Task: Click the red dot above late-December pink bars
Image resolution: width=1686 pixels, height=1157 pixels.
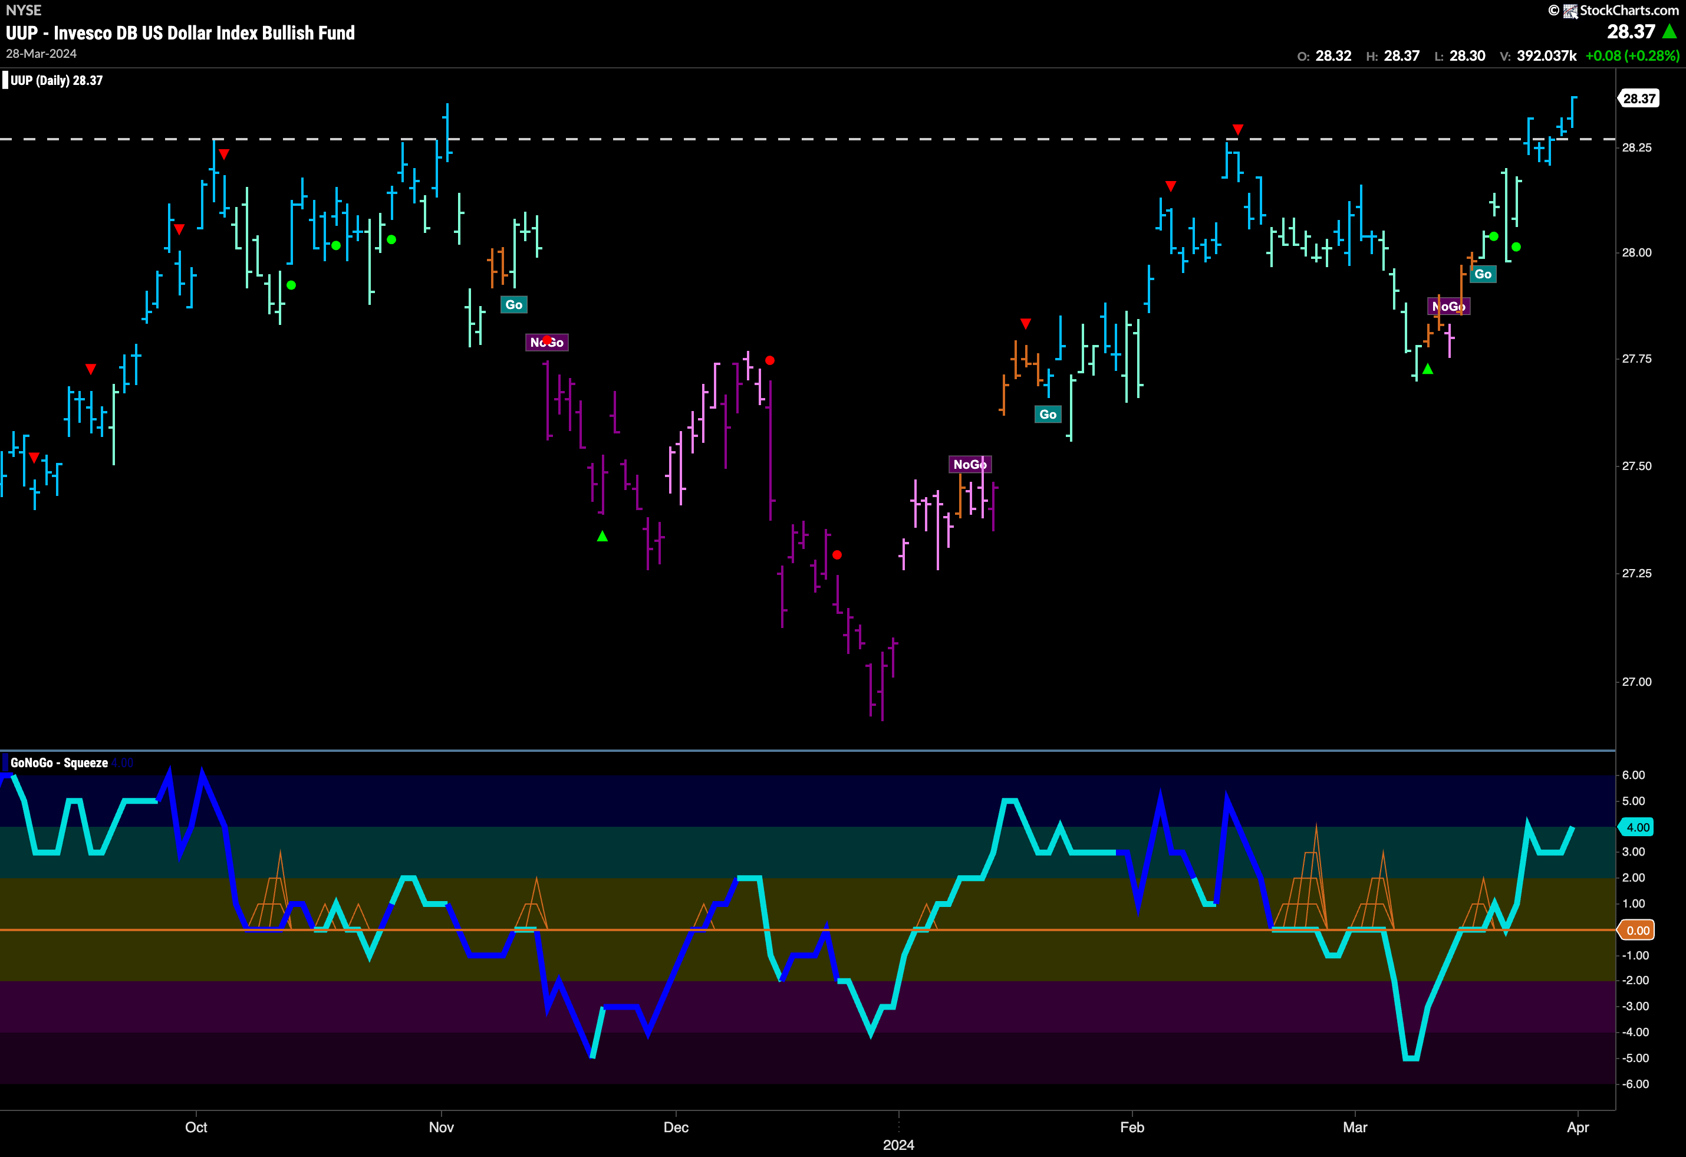Action: point(770,360)
